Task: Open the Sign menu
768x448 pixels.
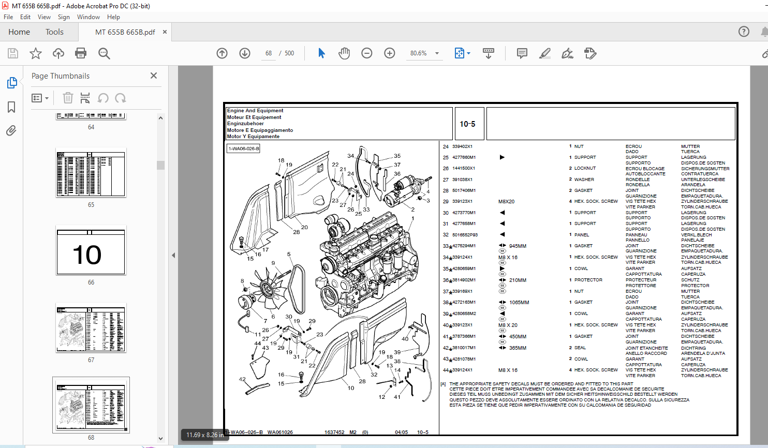Action: (x=64, y=17)
